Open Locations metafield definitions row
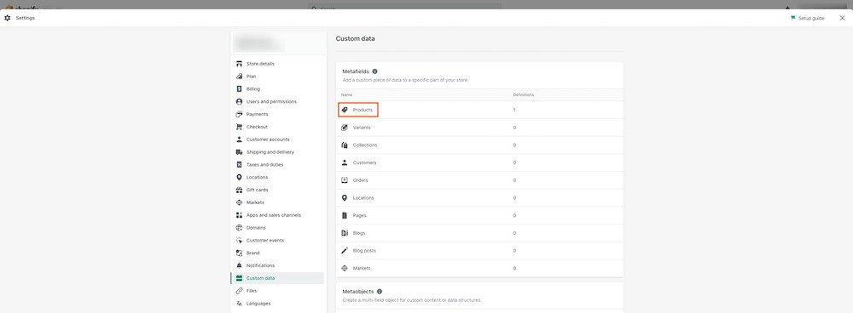The height and width of the screenshot is (313, 853). click(479, 198)
